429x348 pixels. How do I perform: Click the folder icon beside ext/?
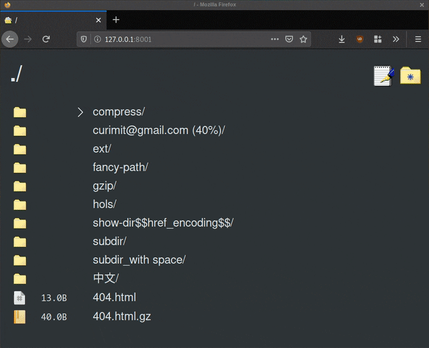pyautogui.click(x=20, y=149)
